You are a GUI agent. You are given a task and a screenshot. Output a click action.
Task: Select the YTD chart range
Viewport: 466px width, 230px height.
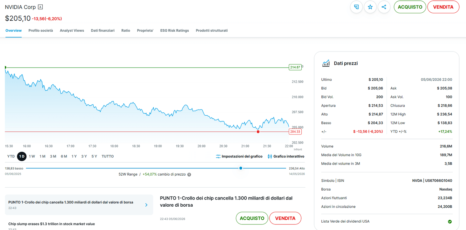pos(11,156)
